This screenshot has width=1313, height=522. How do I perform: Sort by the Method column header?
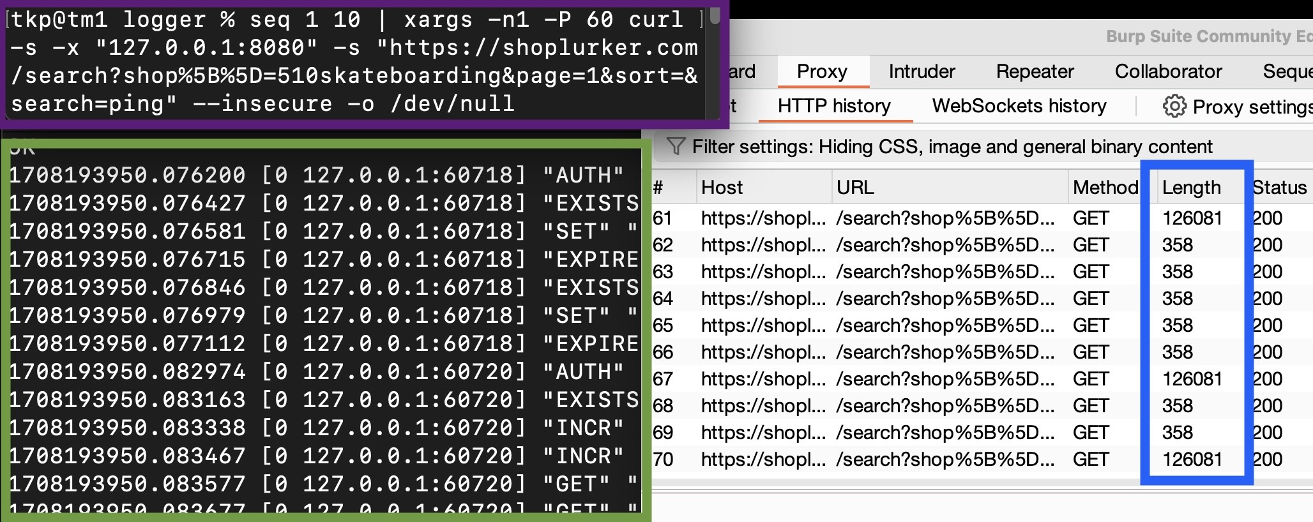tap(1105, 188)
